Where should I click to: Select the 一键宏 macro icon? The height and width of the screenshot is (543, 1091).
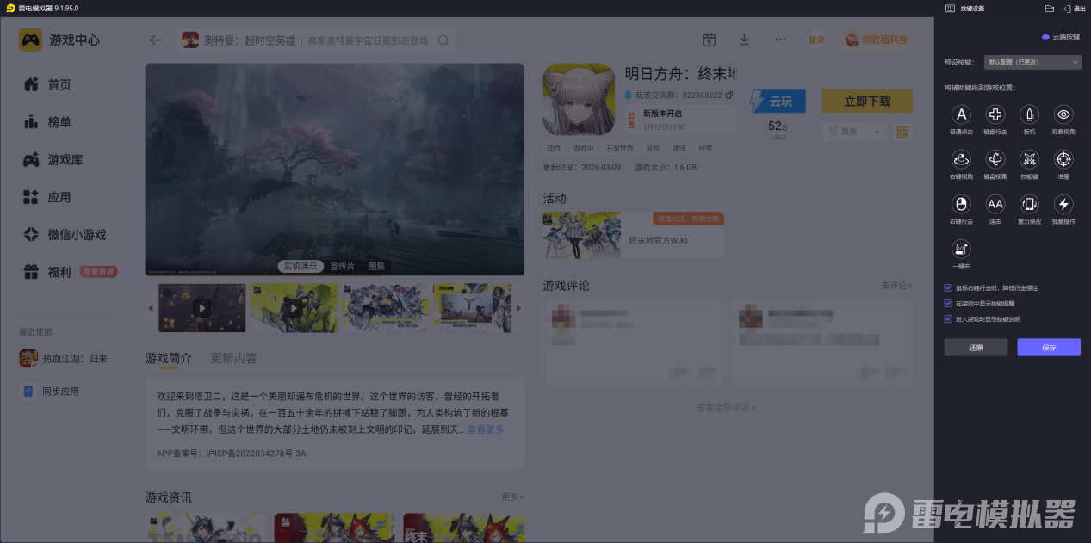[962, 249]
